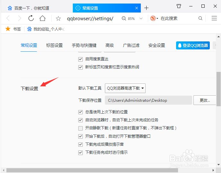
Task: Click vertical scrollbar down arrow
Action: [218, 165]
